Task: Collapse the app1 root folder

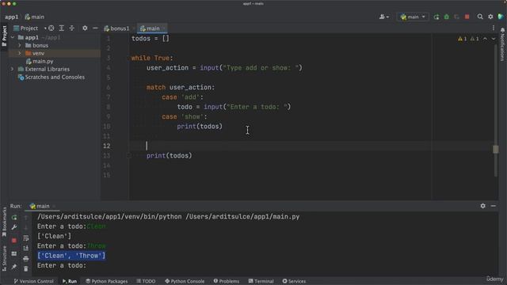Action: [x=13, y=37]
